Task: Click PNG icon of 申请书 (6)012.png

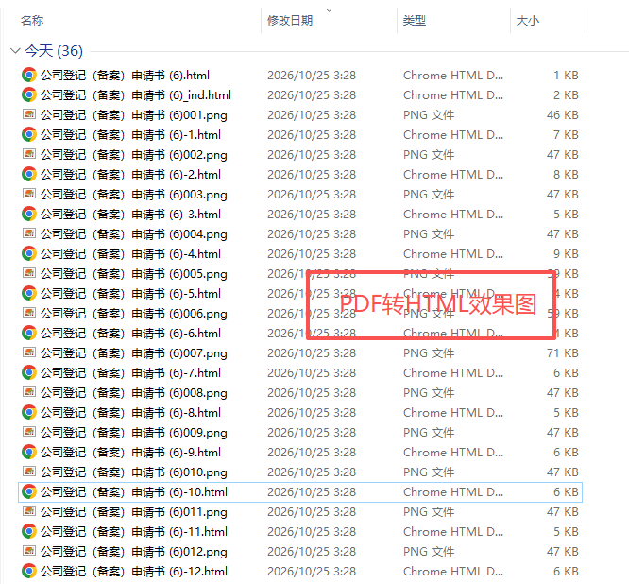Action: tap(29, 552)
